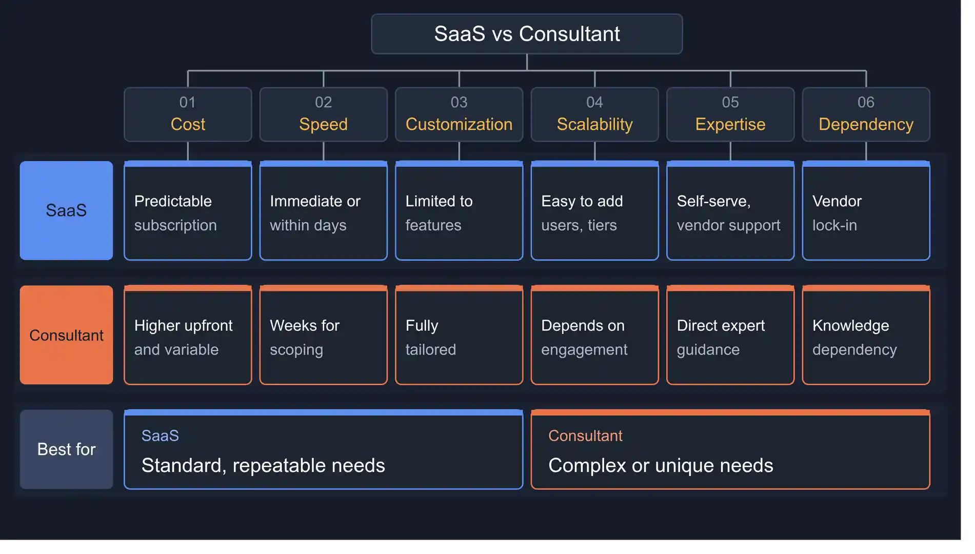
Task: Click the 'Fully tailored' cell
Action: click(x=459, y=335)
